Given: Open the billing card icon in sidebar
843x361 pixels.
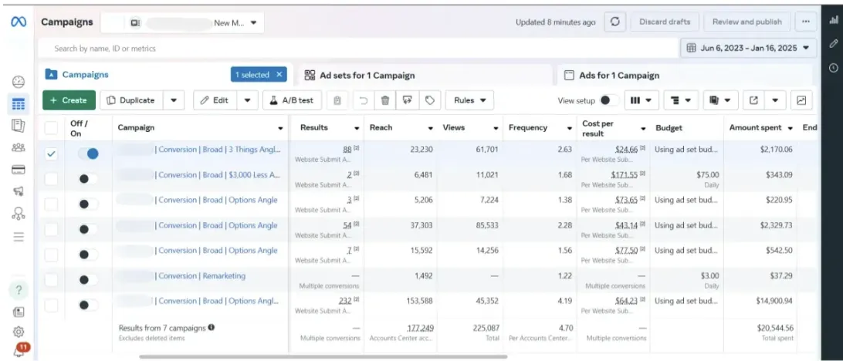Looking at the screenshot, I should point(19,170).
